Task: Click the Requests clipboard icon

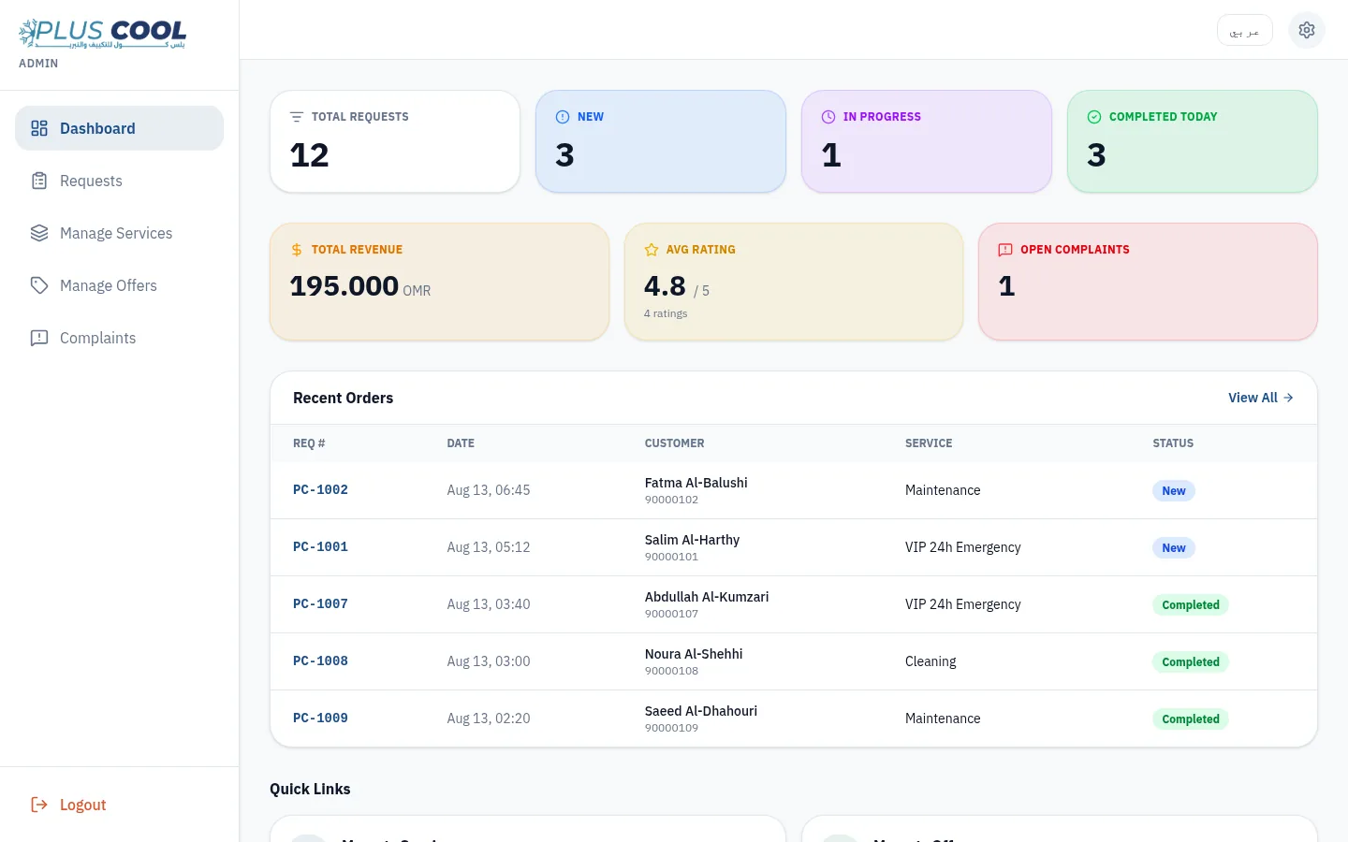Action: pyautogui.click(x=39, y=181)
